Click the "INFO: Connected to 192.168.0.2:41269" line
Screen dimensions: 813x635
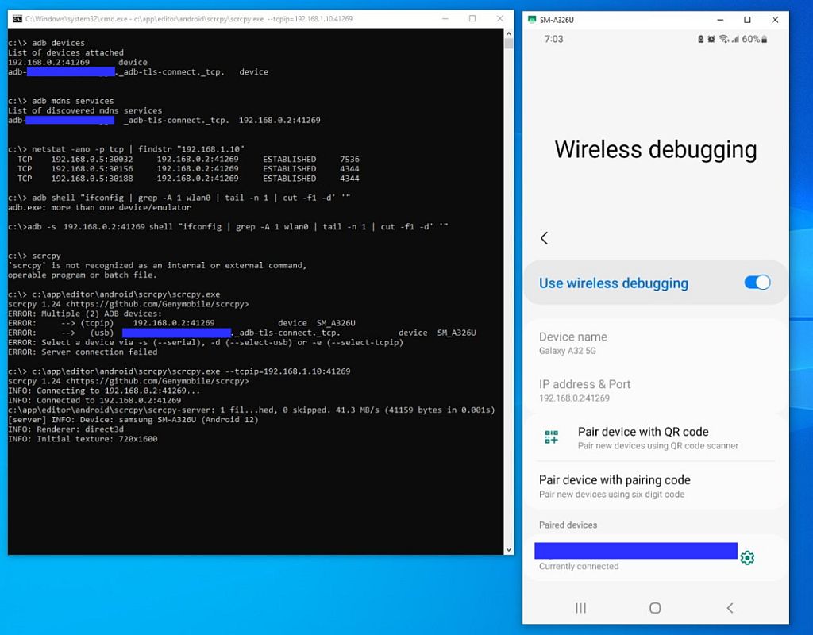tap(94, 400)
